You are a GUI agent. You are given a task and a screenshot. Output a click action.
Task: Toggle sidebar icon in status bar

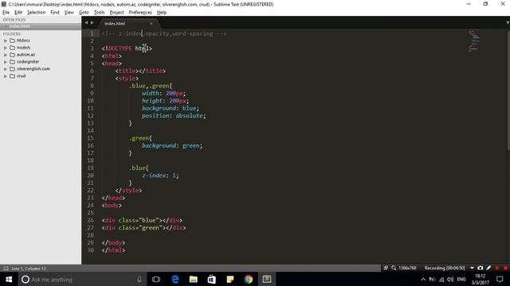(6, 269)
